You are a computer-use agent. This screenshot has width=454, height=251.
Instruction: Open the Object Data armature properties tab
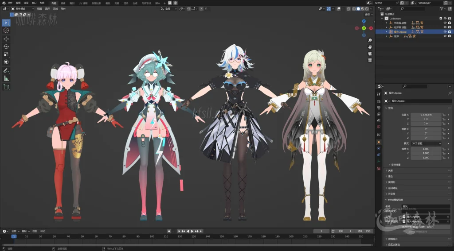click(x=379, y=161)
